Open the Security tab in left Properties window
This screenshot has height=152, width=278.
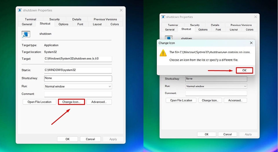54,19
